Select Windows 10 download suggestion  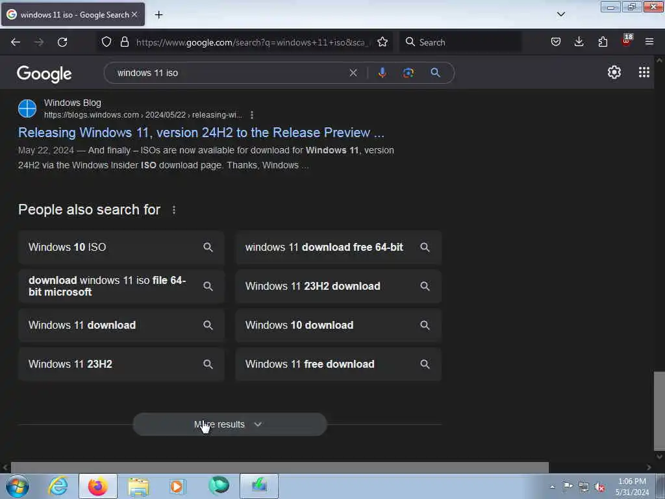pos(338,326)
